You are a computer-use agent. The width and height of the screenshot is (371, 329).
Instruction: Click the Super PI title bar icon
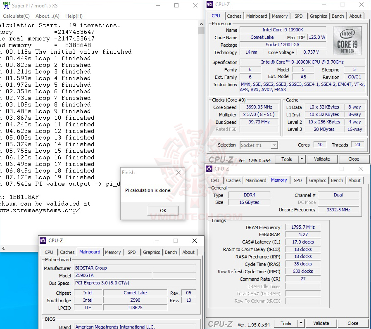[x=6, y=5]
